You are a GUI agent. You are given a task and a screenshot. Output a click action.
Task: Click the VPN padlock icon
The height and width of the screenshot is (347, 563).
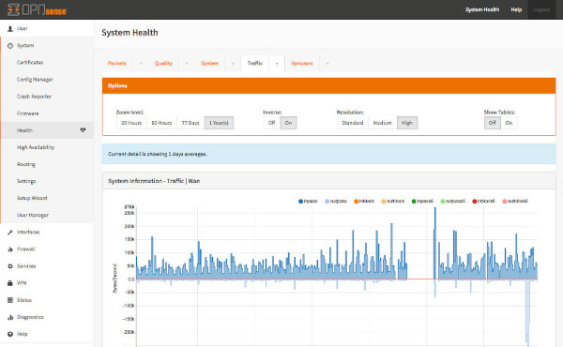(10, 283)
